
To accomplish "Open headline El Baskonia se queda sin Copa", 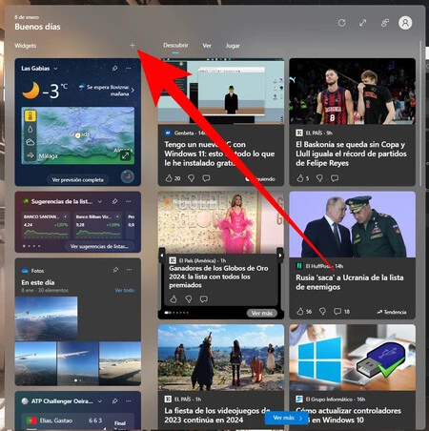I will [x=351, y=154].
